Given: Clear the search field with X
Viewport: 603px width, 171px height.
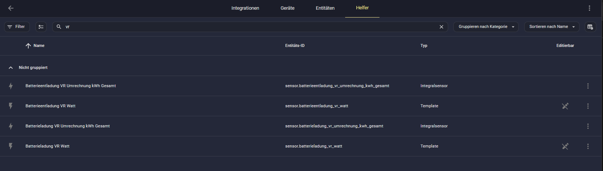Looking at the screenshot, I should tap(441, 27).
